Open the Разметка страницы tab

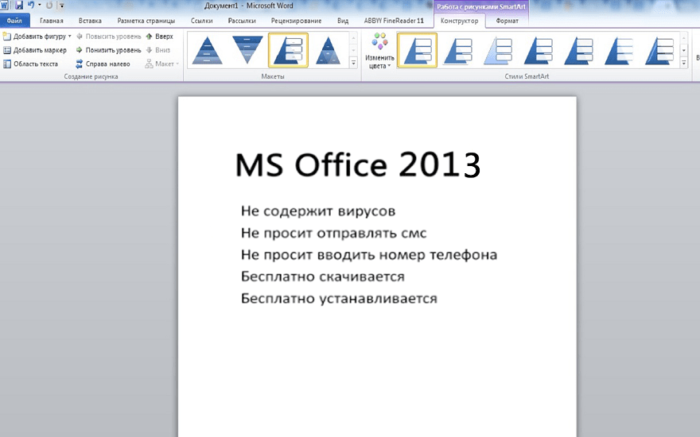pos(146,21)
